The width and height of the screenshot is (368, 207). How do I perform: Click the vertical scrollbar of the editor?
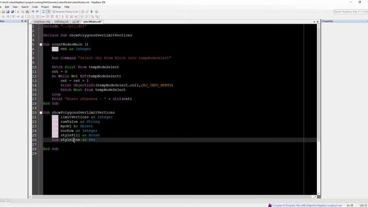(x=319, y=109)
